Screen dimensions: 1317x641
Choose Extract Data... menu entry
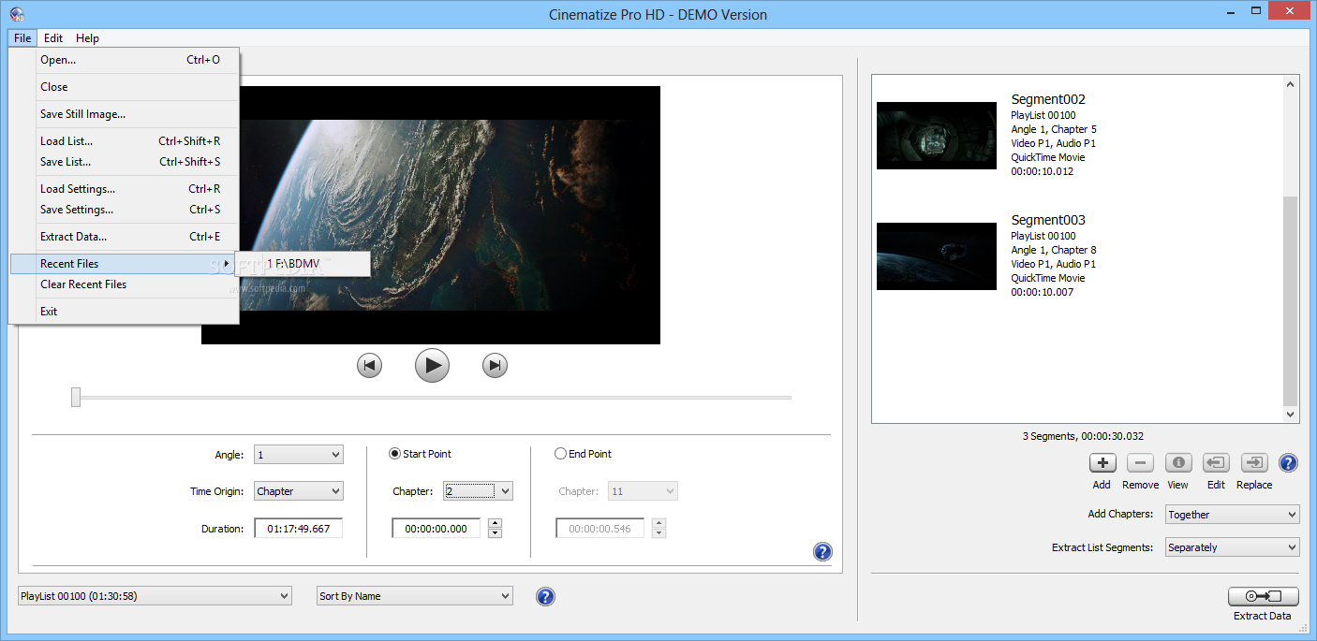(124, 237)
